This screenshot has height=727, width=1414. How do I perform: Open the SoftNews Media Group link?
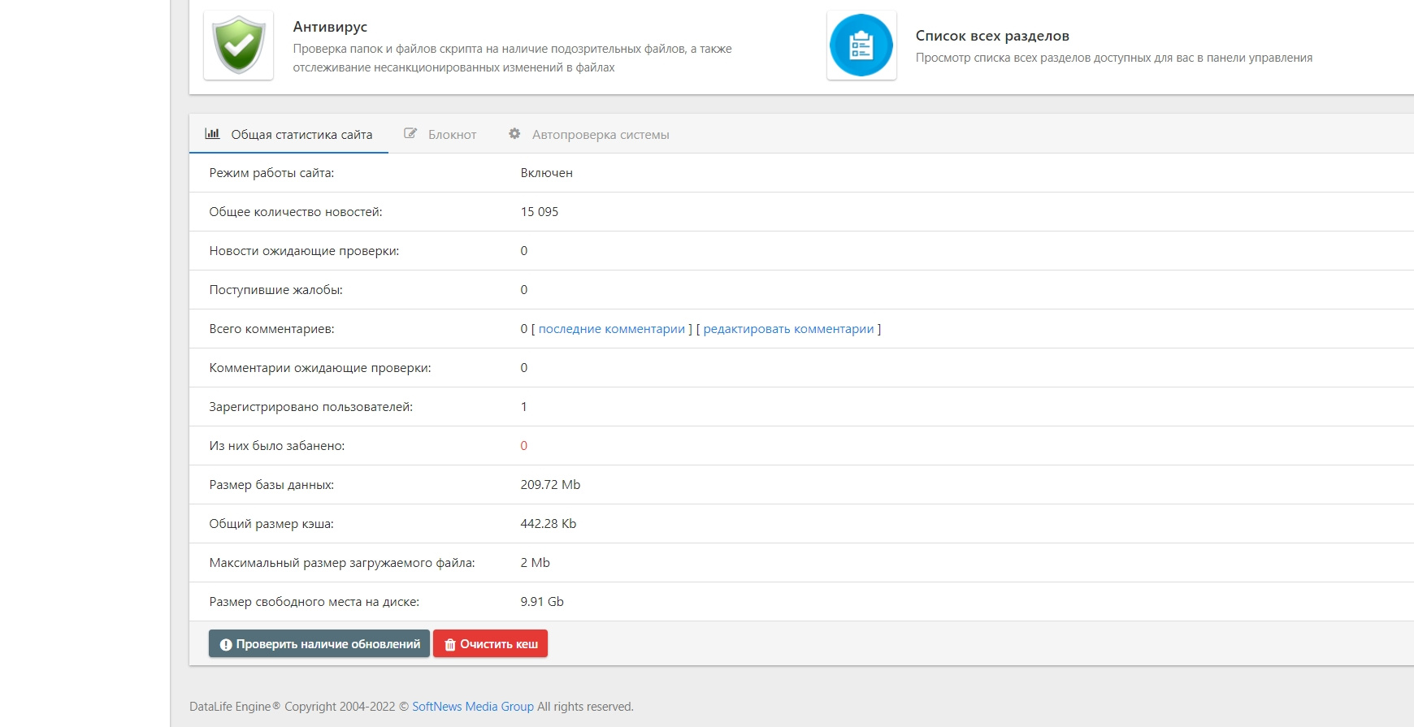coord(473,707)
